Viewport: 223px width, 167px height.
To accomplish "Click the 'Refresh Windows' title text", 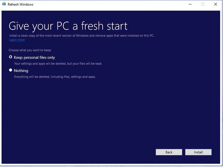I will 20,4.
